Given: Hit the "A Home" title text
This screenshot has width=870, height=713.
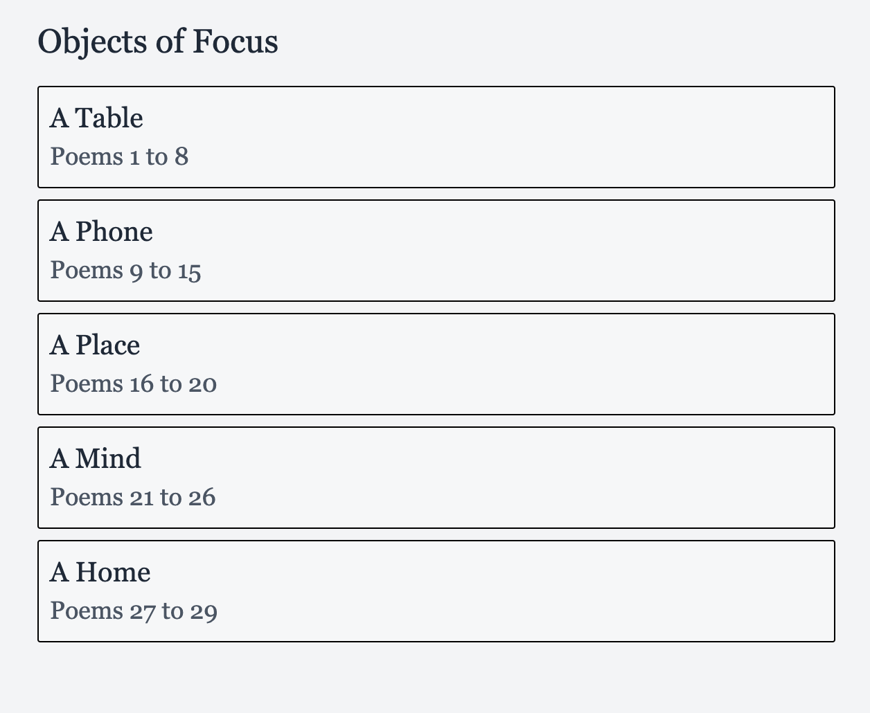Looking at the screenshot, I should click(x=100, y=572).
